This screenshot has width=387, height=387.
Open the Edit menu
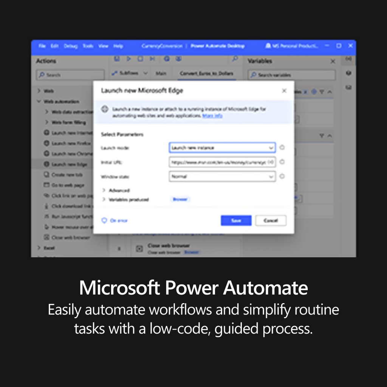54,46
